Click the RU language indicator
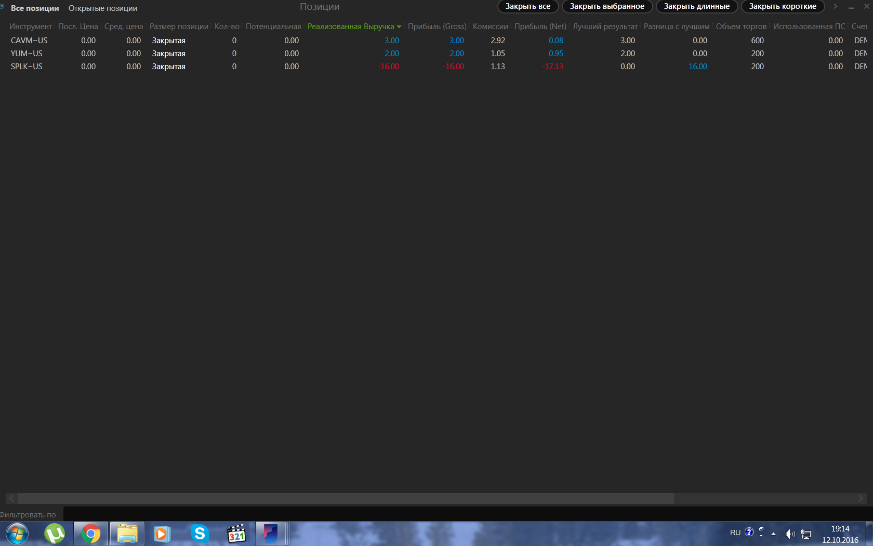873x546 pixels. pyautogui.click(x=735, y=532)
